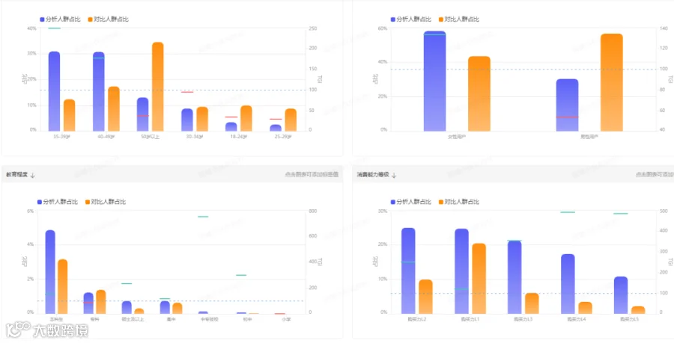
Task: Click the blue bar for 35-39岁
Action: pyautogui.click(x=54, y=91)
